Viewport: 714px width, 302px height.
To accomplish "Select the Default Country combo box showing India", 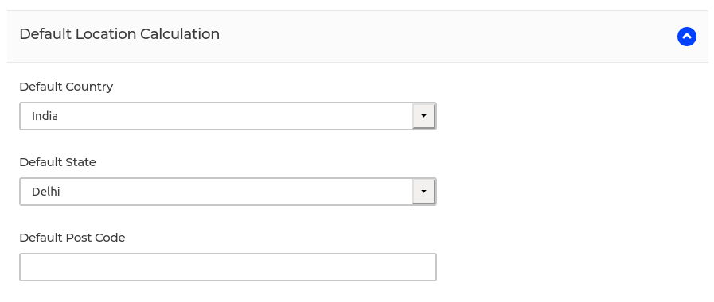I will [x=228, y=116].
